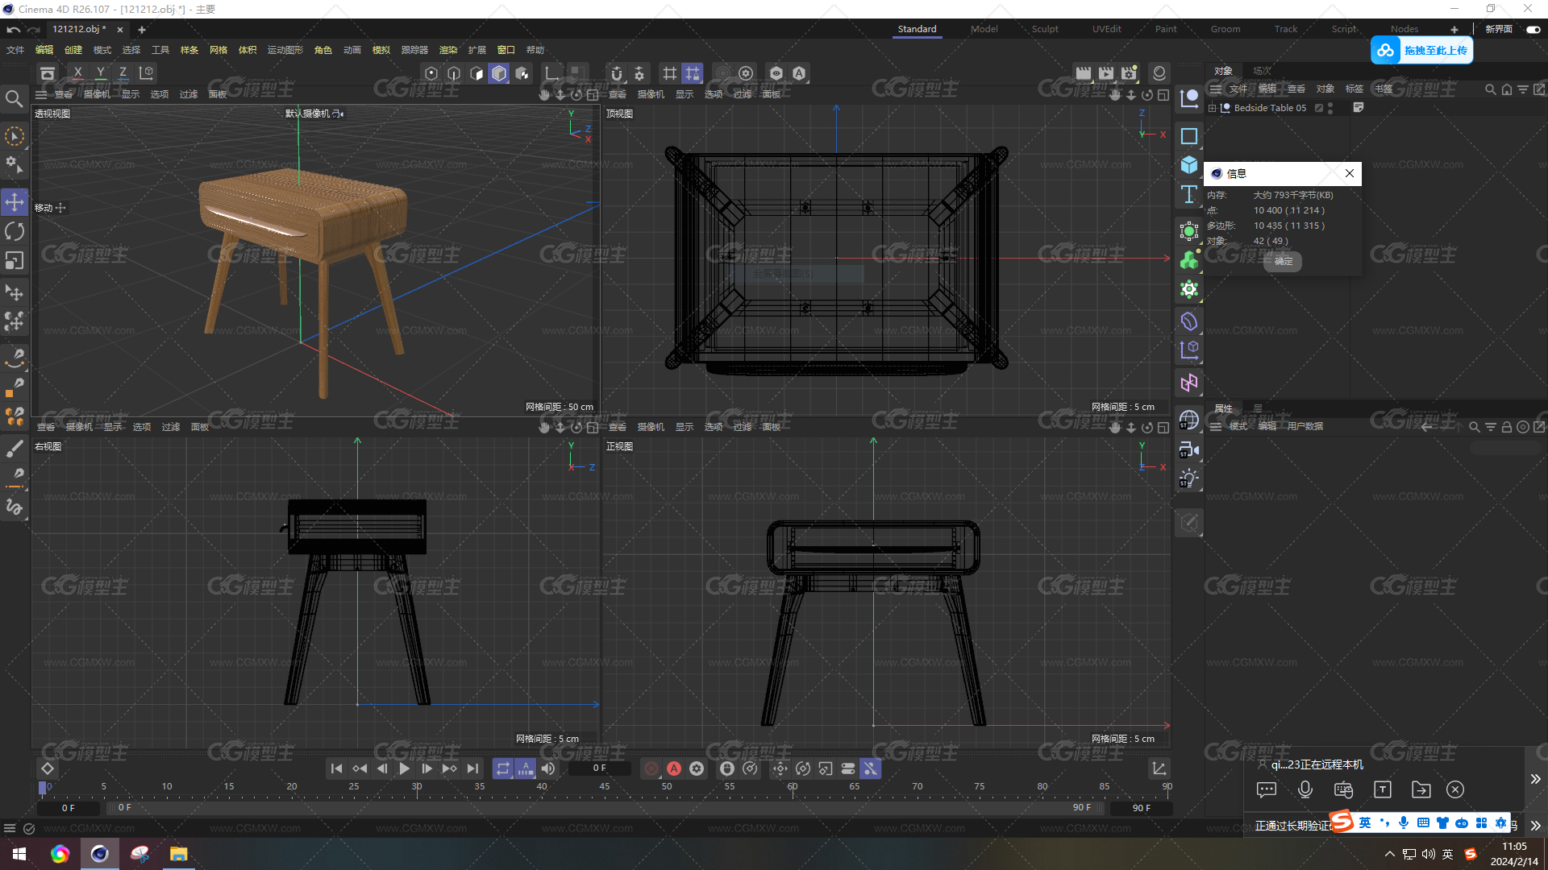Viewport: 1548px width, 870px height.
Task: Toggle the highlighted workplane grid icon
Action: 693,73
